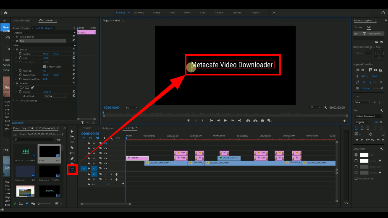Click the Go to Out point icon
This screenshot has width=388, height=218.
[239, 120]
